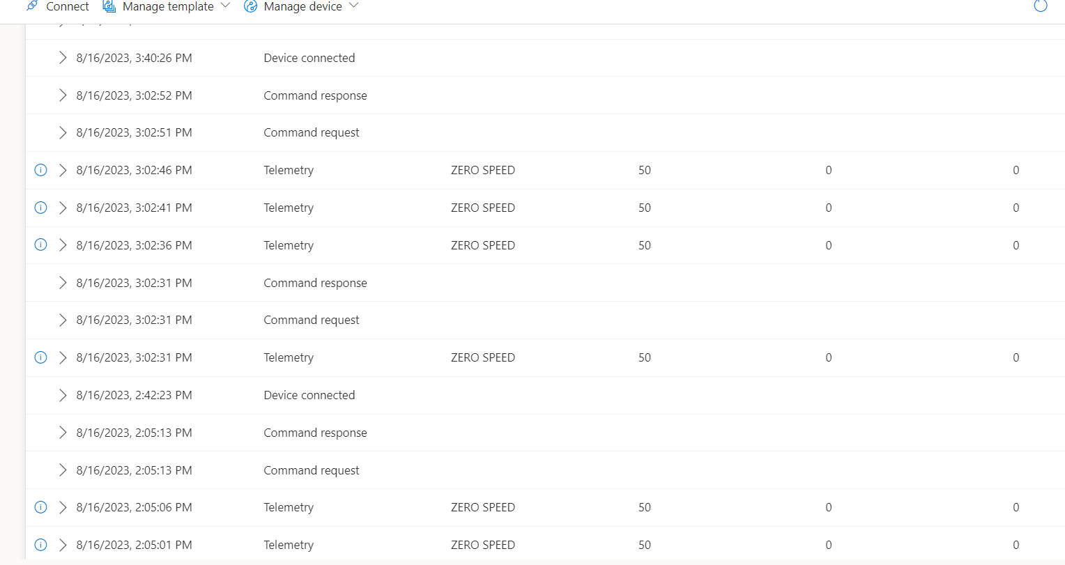This screenshot has width=1065, height=565.
Task: Open info icon for 2:05:01 PM telemetry
Action: coord(40,545)
